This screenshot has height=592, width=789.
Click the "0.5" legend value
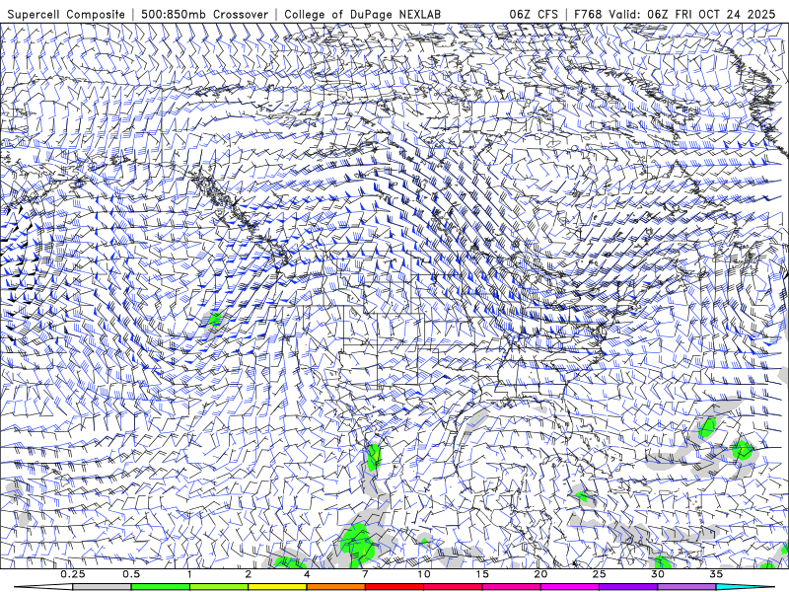point(131,574)
